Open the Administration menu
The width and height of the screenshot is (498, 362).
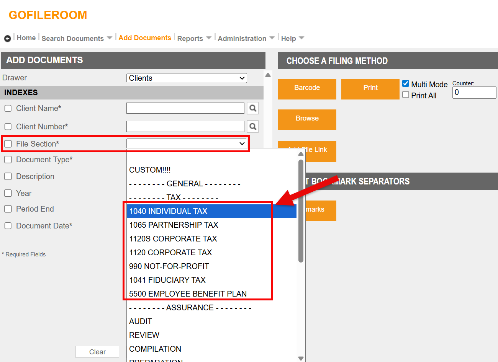point(242,38)
